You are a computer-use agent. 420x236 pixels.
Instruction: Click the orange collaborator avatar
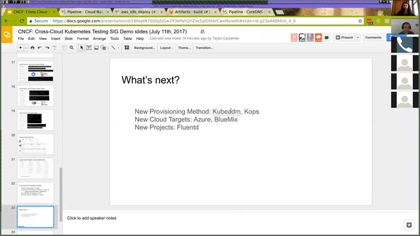(x=318, y=37)
